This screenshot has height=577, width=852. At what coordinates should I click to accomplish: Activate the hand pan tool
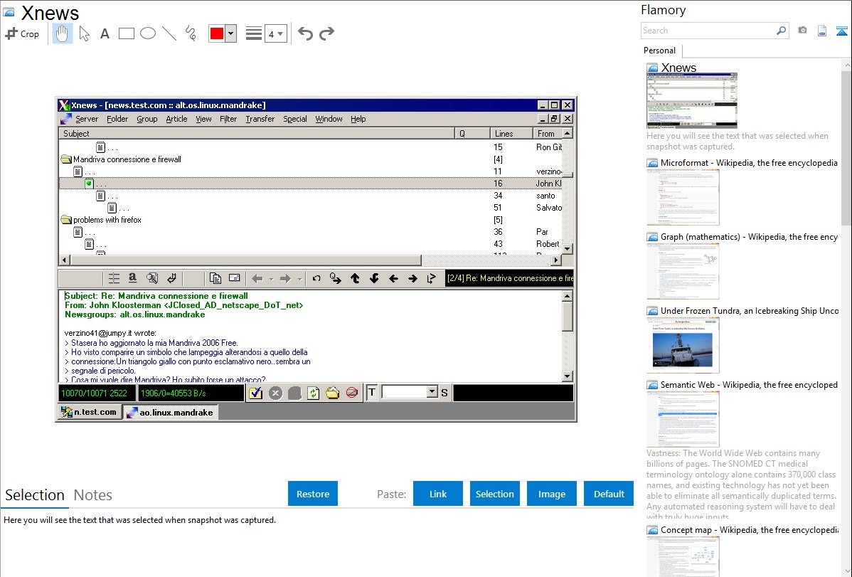point(62,33)
